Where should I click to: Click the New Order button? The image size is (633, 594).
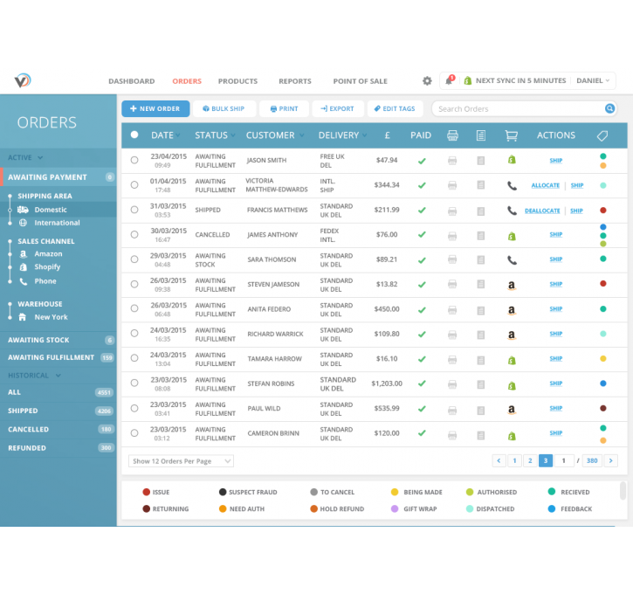tap(155, 108)
